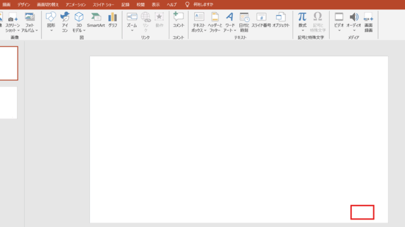Screen dimensions: 405x227
Task: Click the blank slide canvas
Action: [239, 139]
